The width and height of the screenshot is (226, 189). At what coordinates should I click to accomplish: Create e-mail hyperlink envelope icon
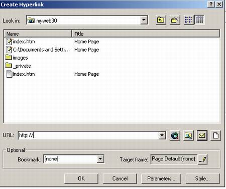point(202,135)
